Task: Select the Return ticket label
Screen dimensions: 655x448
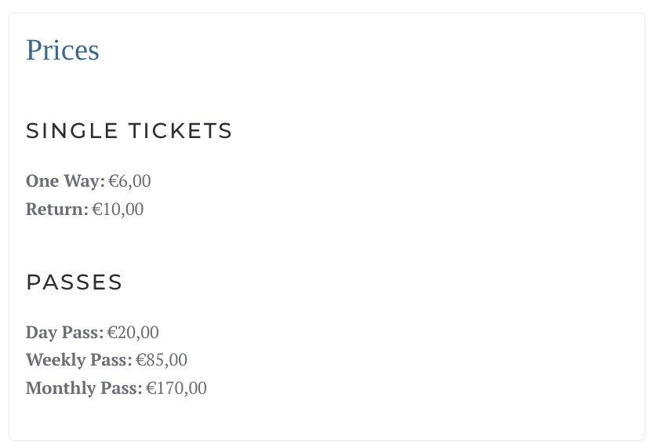Action: (x=57, y=209)
